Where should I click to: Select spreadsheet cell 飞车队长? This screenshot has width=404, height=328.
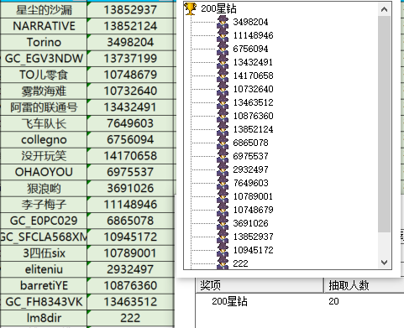(x=44, y=123)
